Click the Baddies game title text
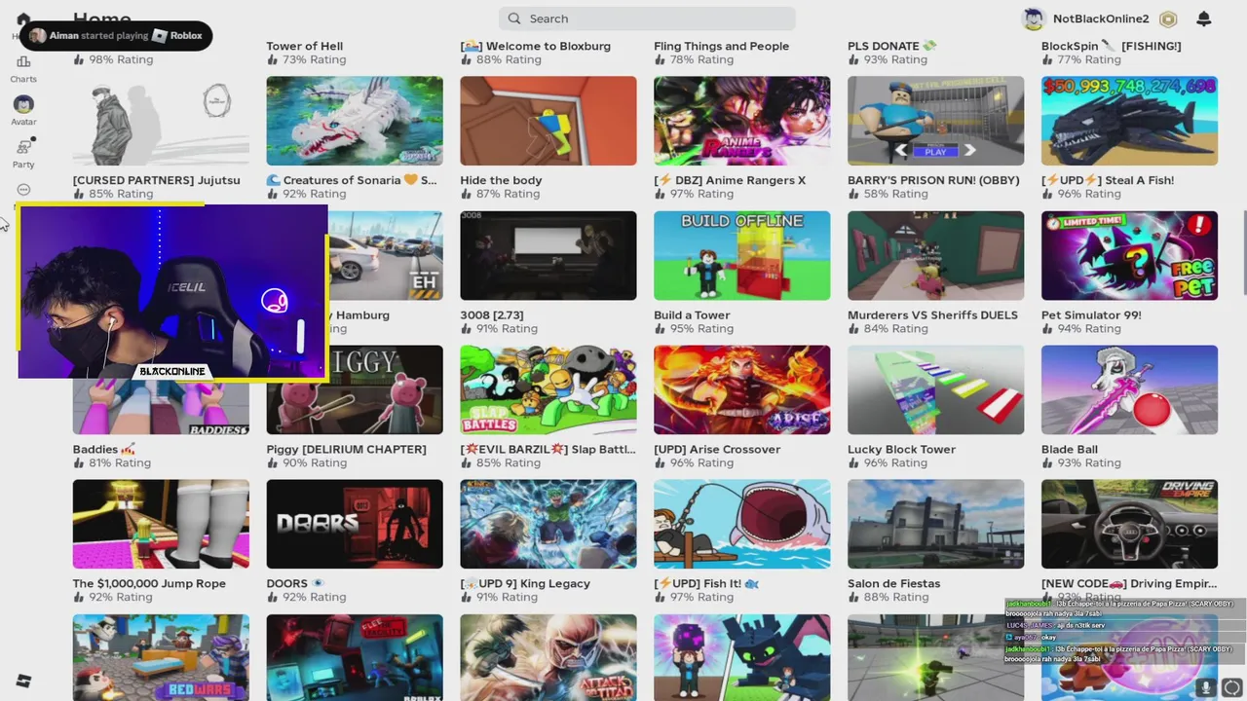 point(104,449)
